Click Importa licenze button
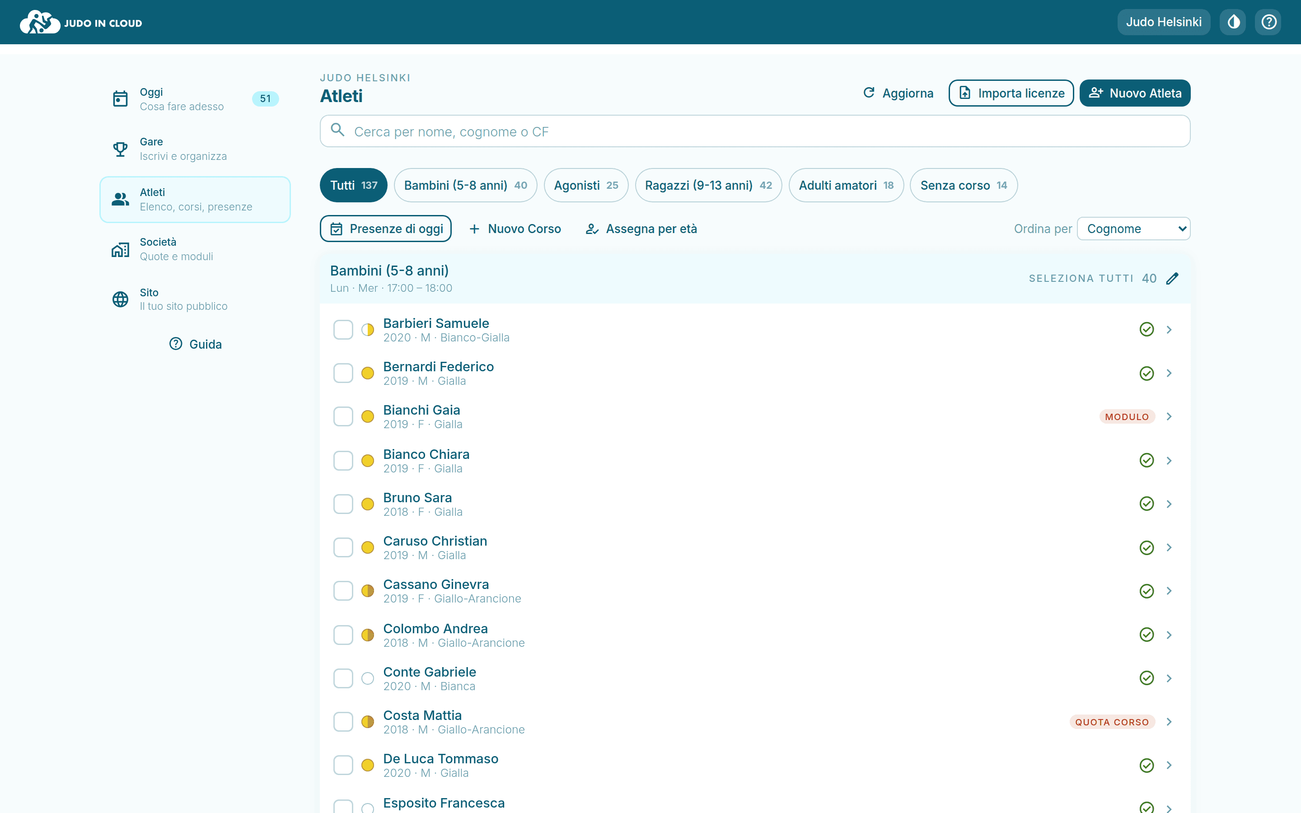 [1011, 93]
